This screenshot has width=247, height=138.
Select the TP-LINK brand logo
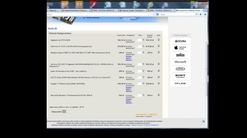click(x=180, y=84)
